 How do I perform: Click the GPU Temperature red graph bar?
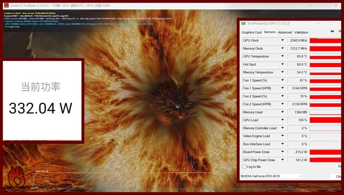(326, 56)
